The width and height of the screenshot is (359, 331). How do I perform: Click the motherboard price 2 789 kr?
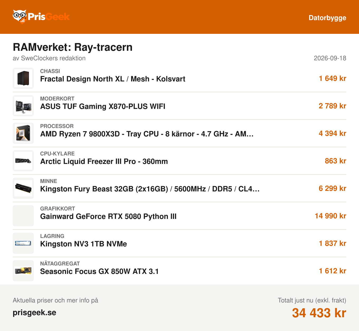[x=333, y=106]
